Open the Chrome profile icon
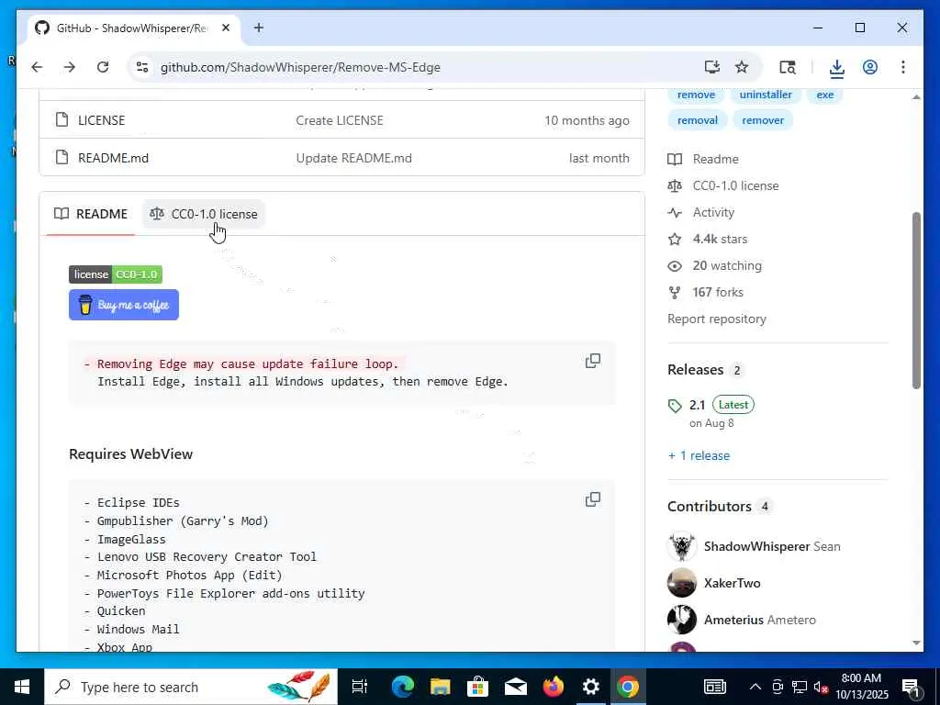The width and height of the screenshot is (940, 705). pos(870,67)
